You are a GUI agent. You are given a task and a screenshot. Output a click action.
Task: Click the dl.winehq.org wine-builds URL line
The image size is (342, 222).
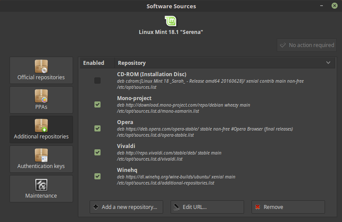[176, 177]
